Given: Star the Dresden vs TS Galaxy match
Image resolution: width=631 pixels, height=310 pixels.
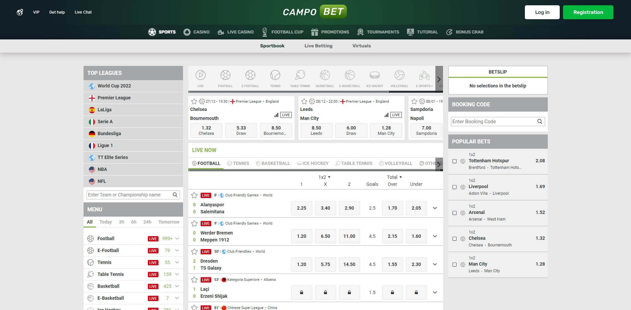Looking at the screenshot, I should point(195,251).
